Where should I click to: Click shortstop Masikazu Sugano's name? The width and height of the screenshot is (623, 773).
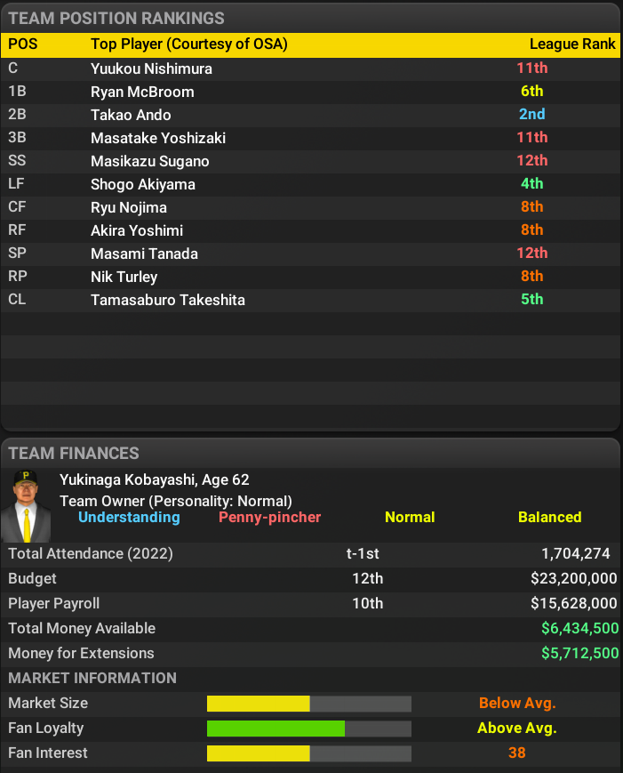coord(150,161)
